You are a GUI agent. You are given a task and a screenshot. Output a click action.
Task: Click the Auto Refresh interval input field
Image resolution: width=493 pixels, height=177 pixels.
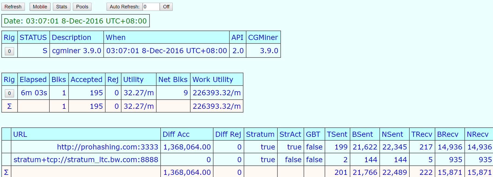[x=151, y=7]
